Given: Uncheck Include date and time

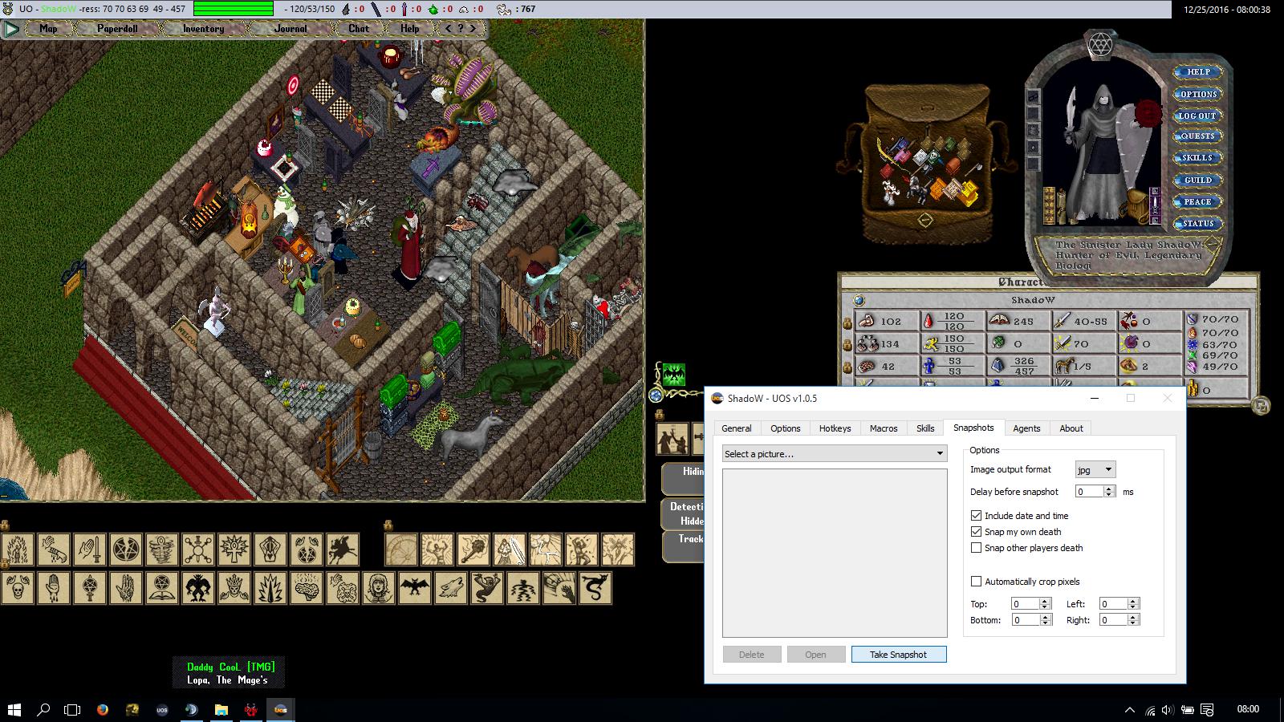Looking at the screenshot, I should [x=976, y=516].
